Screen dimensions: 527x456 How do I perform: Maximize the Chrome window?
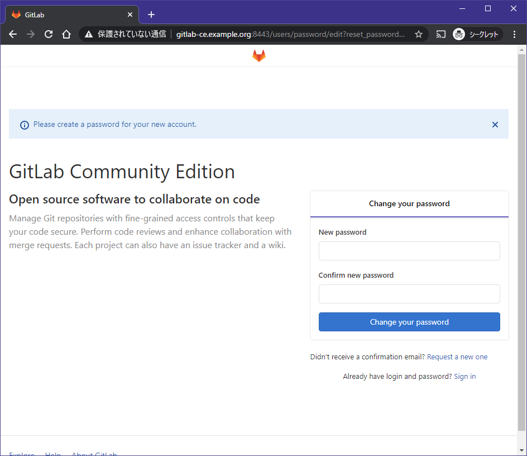[488, 9]
